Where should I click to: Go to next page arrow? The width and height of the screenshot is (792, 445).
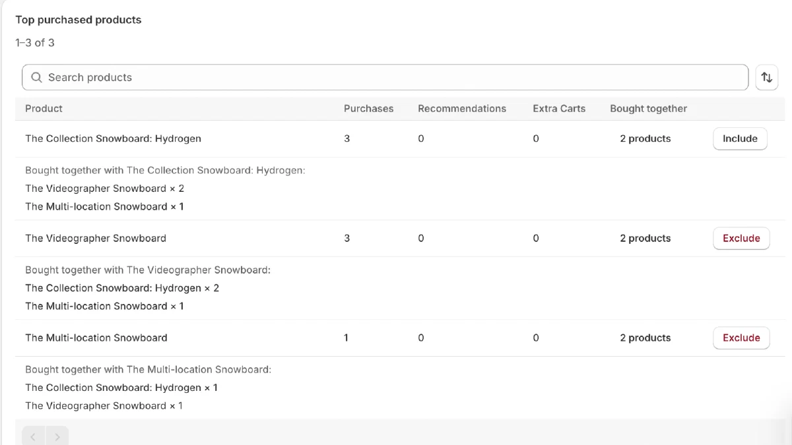[x=57, y=436]
